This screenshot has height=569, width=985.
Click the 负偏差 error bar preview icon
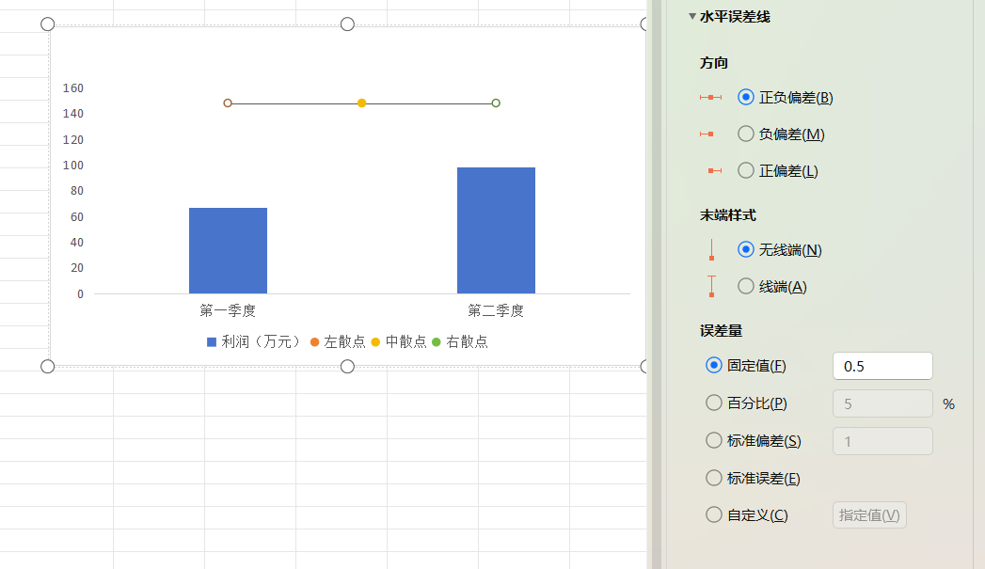(x=707, y=133)
